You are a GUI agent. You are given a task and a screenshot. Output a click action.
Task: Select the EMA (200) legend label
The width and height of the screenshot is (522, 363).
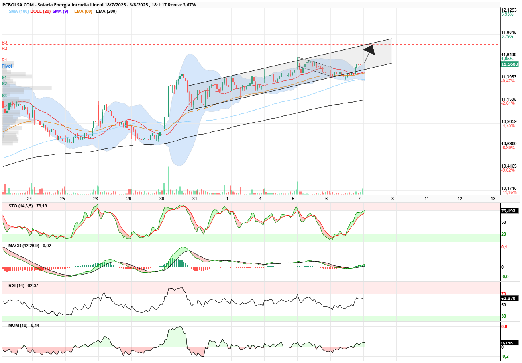[107, 11]
